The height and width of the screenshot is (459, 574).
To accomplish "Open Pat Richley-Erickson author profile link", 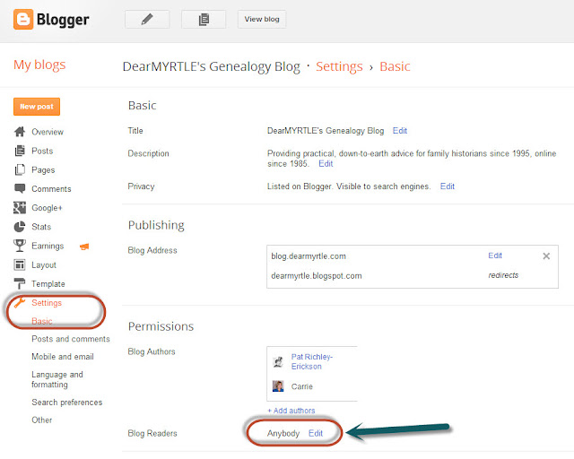I will click(312, 361).
